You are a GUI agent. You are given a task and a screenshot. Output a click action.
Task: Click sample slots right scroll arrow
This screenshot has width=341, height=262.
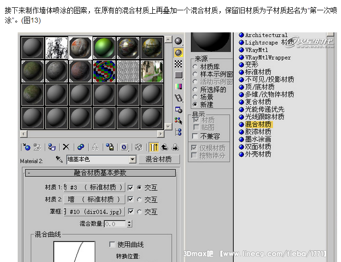point(161,134)
